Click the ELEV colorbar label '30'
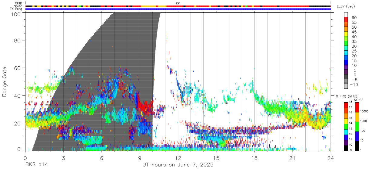372x171 pixels. point(354,46)
